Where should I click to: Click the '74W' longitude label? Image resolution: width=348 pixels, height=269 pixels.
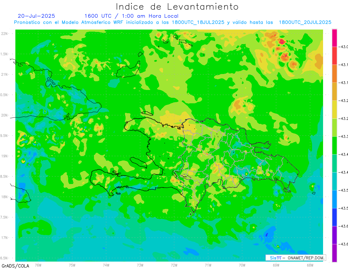point(106,265)
